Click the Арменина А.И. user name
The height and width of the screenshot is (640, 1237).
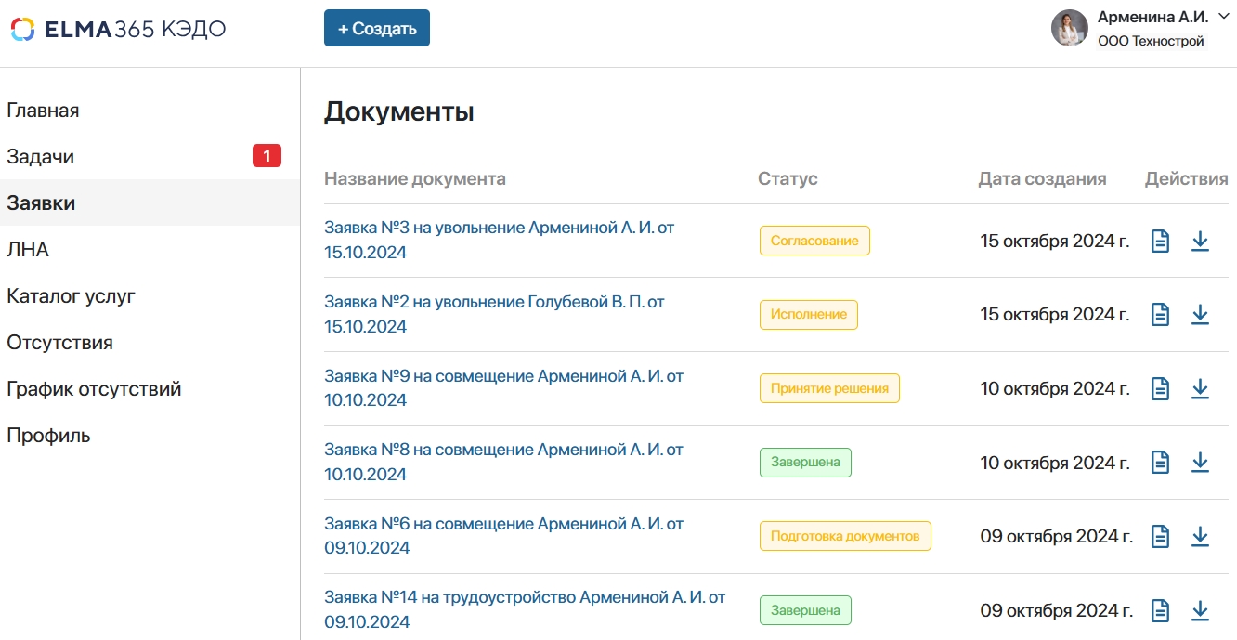(x=1152, y=17)
